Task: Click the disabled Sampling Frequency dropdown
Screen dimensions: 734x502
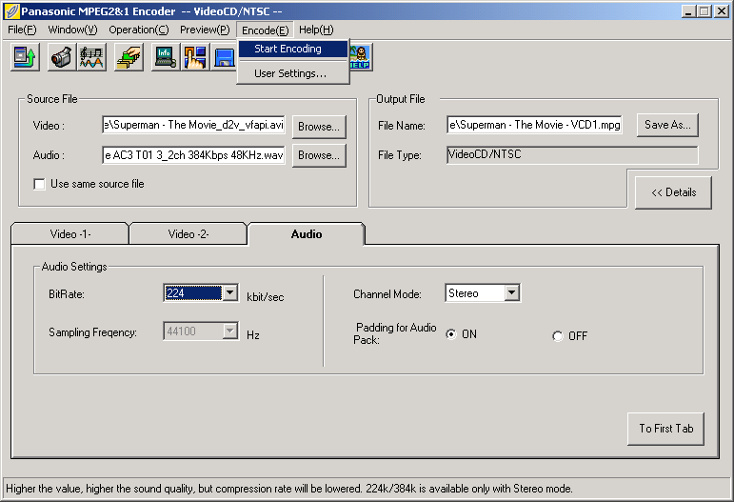Action: 201,331
